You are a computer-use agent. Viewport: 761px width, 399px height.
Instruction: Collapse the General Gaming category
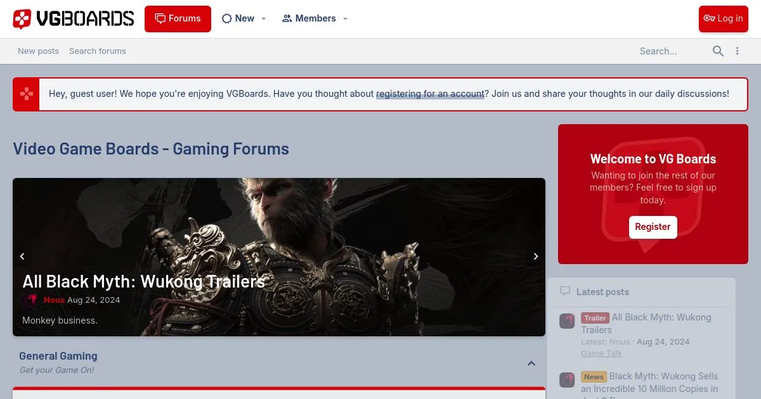[531, 364]
